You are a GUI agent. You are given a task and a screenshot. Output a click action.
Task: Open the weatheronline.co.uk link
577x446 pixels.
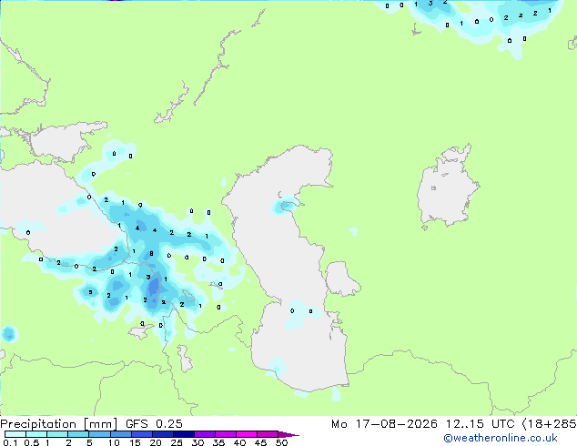pyautogui.click(x=500, y=438)
